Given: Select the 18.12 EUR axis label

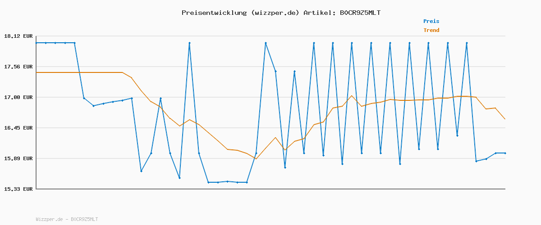Looking at the screenshot, I should 18,36.
